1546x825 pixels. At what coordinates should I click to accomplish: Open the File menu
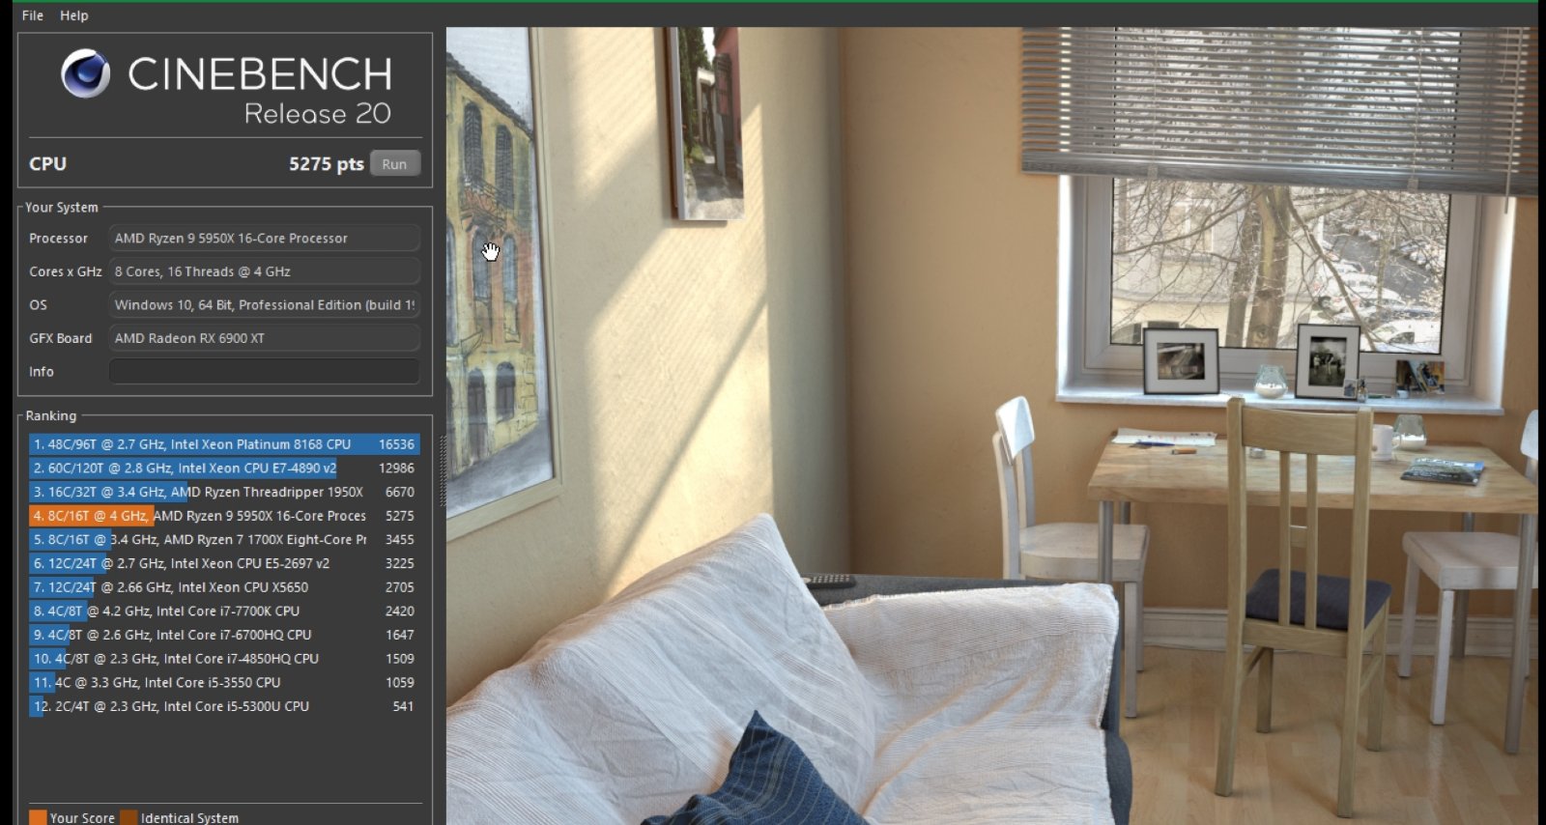coord(32,15)
